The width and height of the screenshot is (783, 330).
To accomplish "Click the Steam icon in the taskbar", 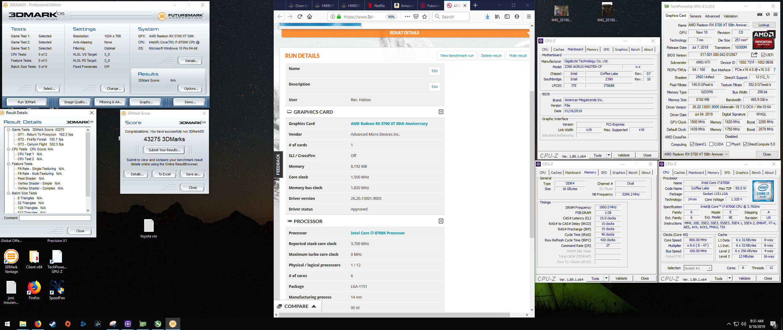I will click(x=53, y=324).
